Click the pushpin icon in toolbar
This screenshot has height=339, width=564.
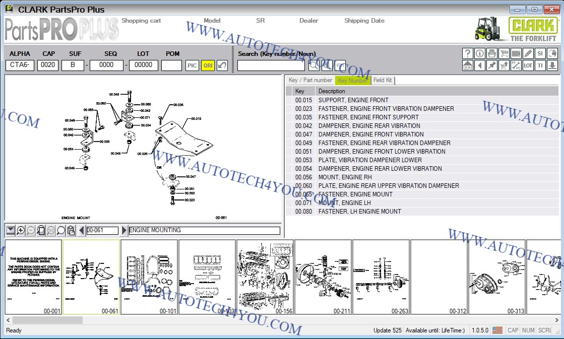coord(491,65)
